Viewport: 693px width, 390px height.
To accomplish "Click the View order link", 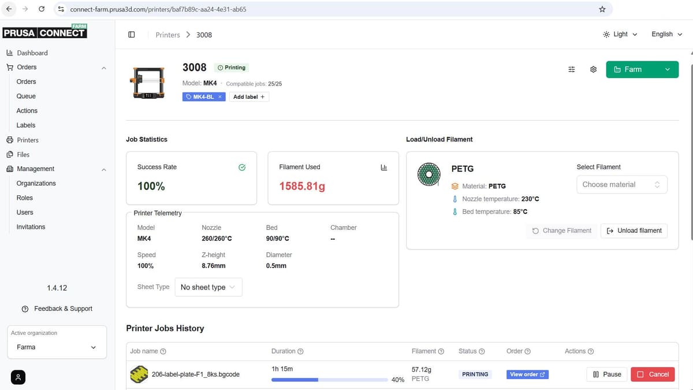I will pos(527,374).
